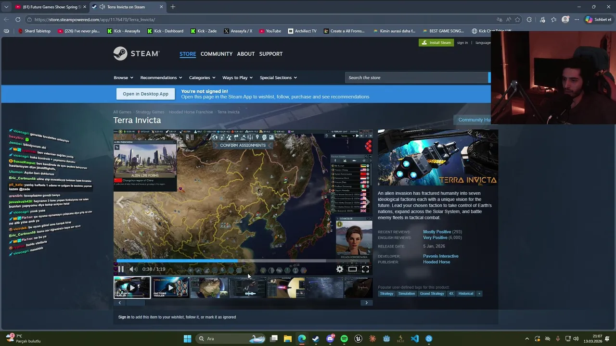Click the Steam logo in the header
Viewport: 616px width, 346px height.
136,53
